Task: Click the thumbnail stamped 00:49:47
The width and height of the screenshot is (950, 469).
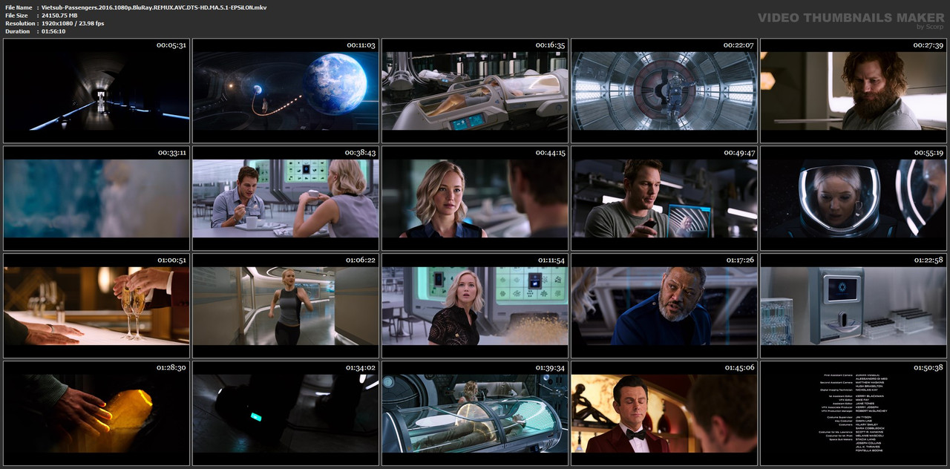Action: 664,198
